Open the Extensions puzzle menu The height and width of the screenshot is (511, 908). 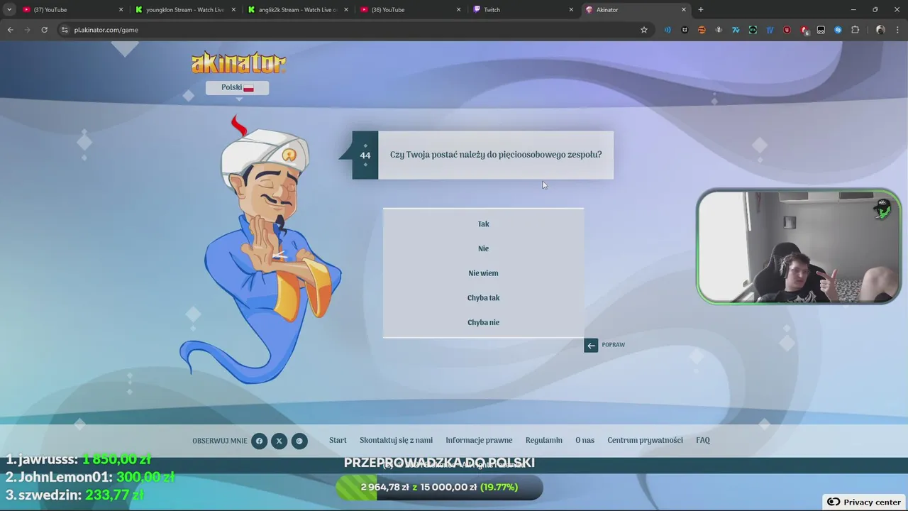pyautogui.click(x=855, y=30)
